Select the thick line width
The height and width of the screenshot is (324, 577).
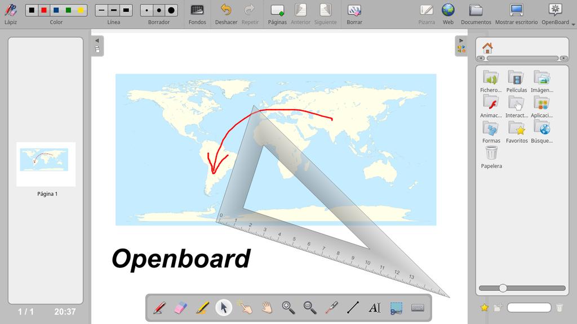tap(126, 10)
